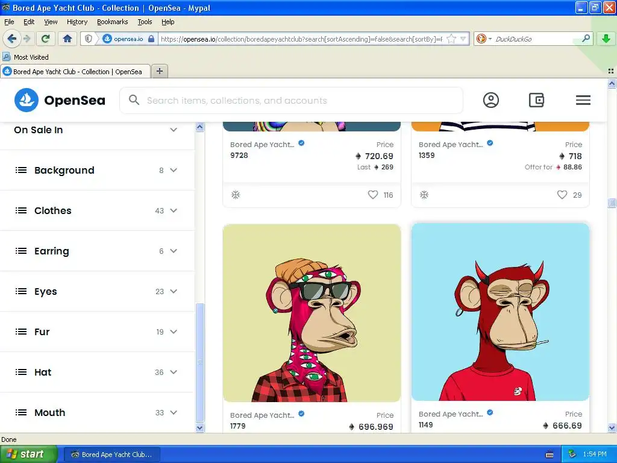Image resolution: width=617 pixels, height=463 pixels.
Task: Open the View menu
Action: tap(51, 22)
